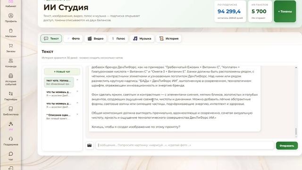The image size is (302, 170).
Task: Click Отправить to send message
Action: coord(287,146)
